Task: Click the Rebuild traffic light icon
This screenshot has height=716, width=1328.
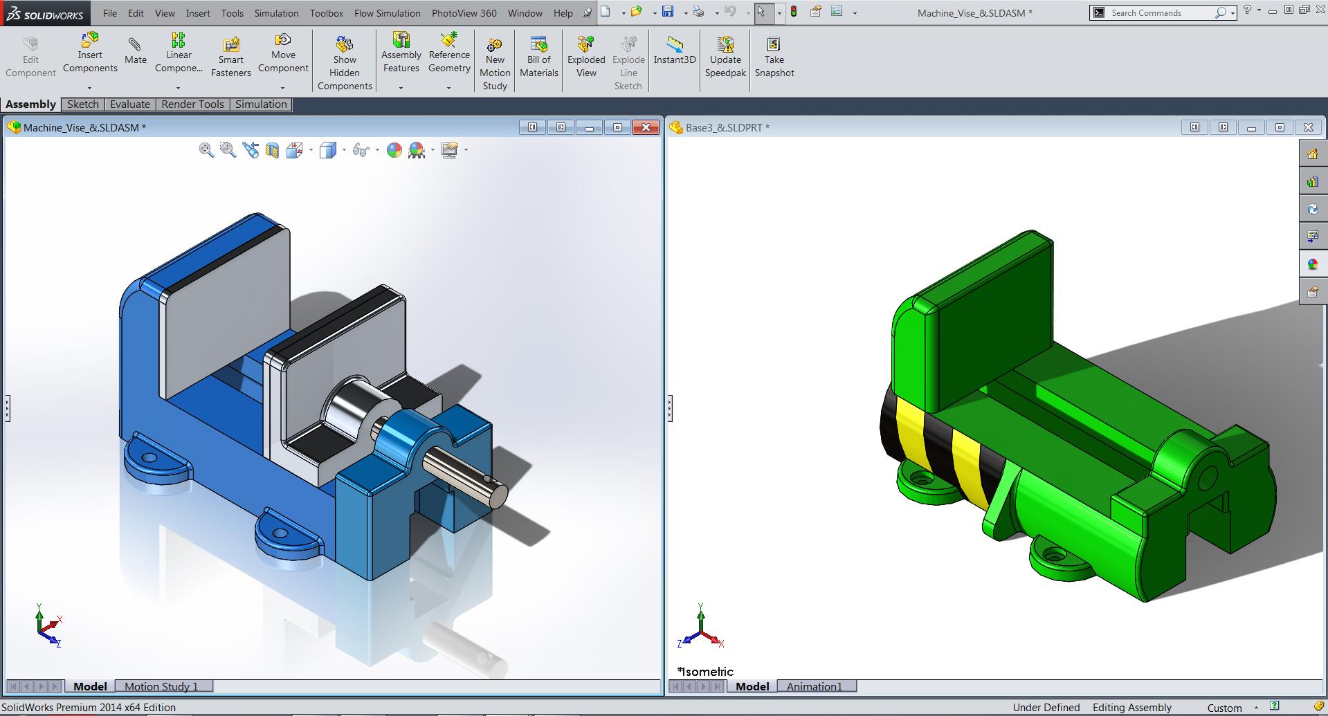Action: tap(794, 12)
